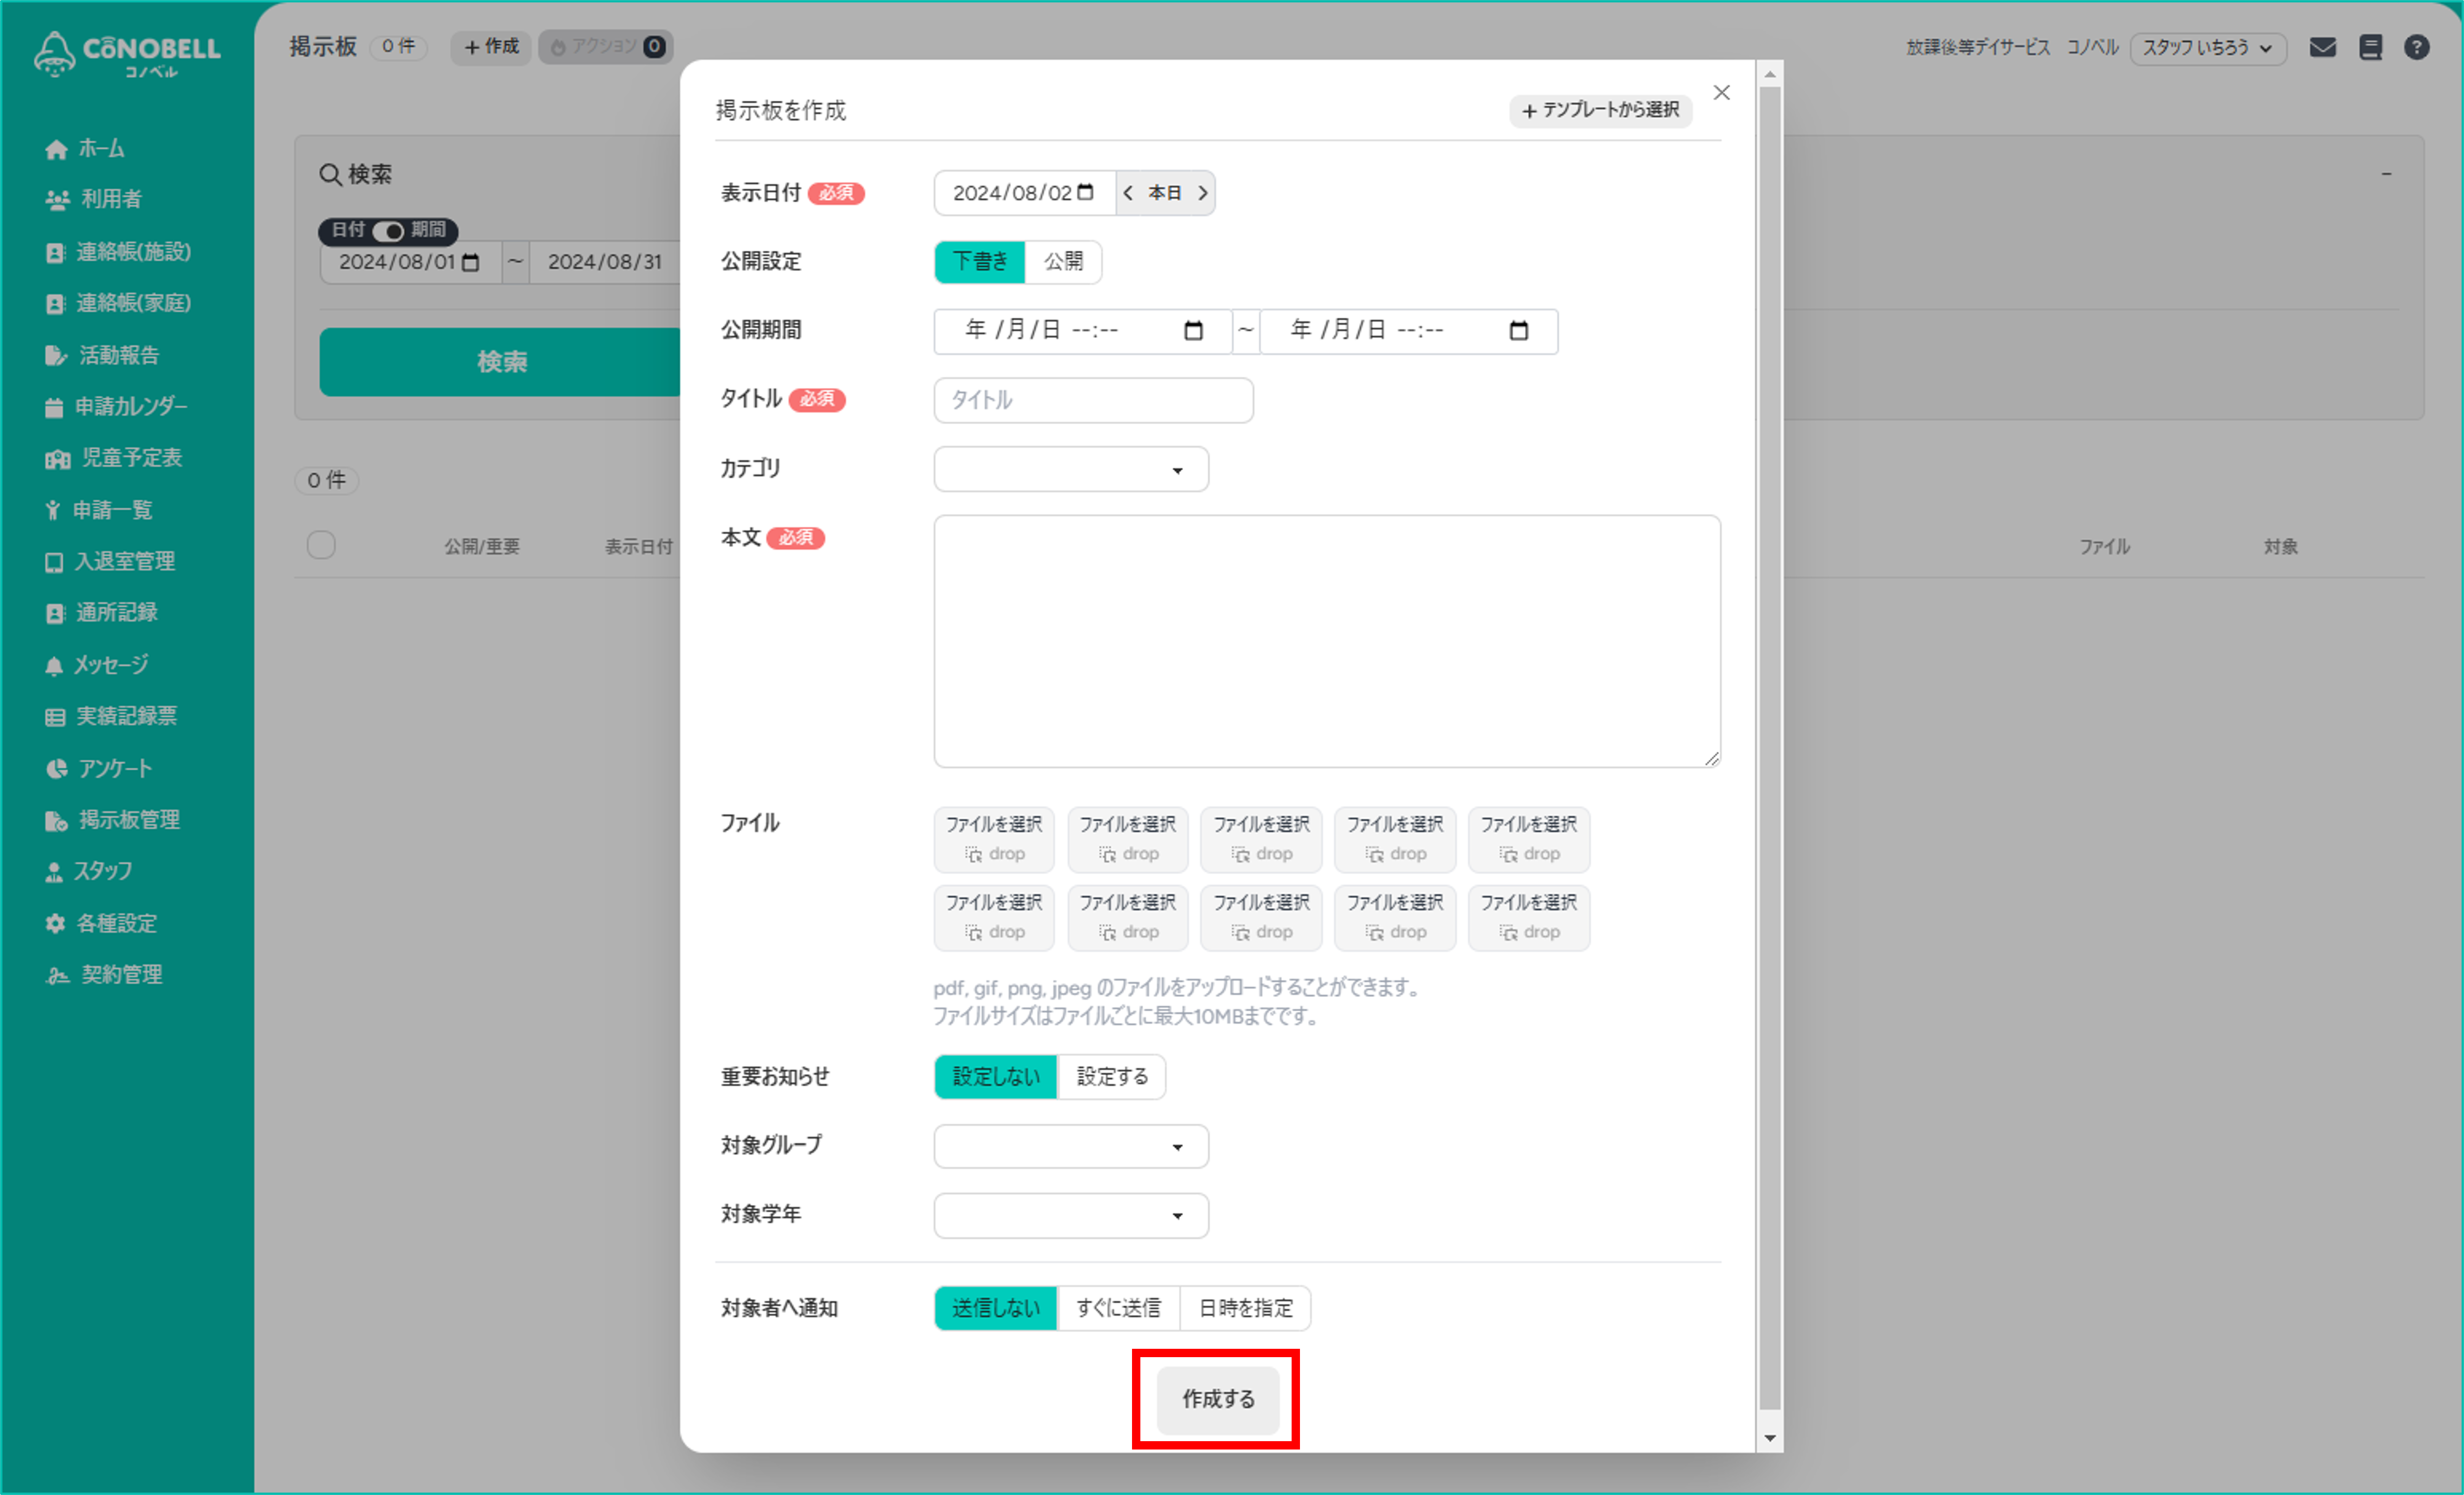
Task: Open the calendar picker for 表示日付
Action: tap(1085, 192)
